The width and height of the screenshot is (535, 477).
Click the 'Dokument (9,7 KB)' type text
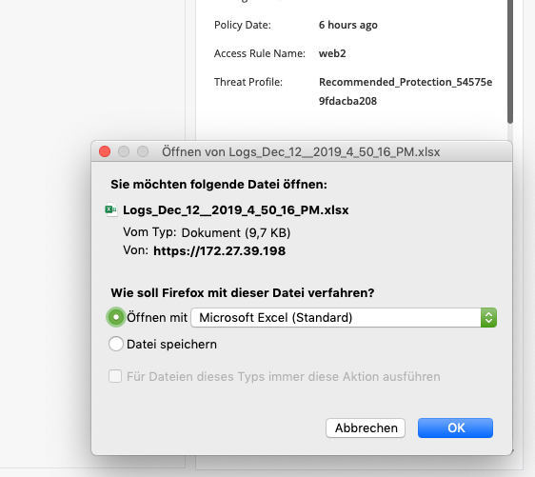[x=236, y=232]
